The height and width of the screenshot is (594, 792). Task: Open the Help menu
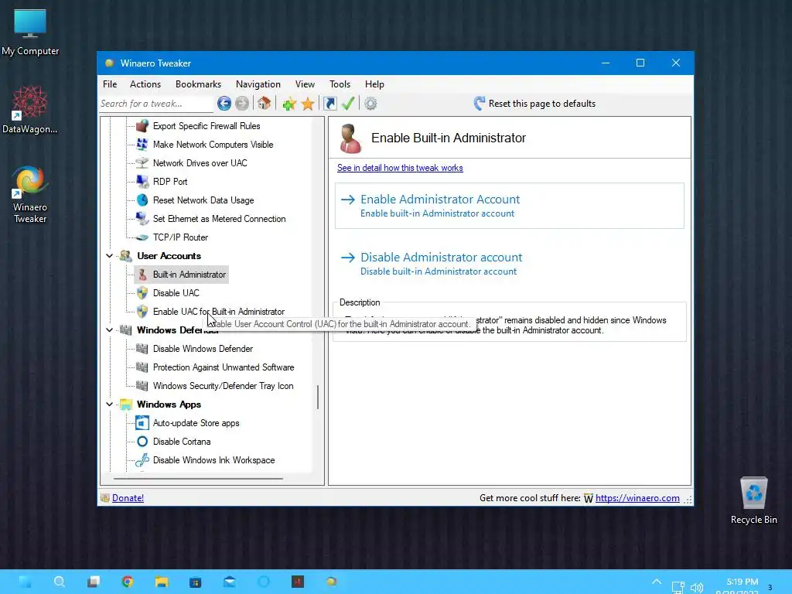pos(374,84)
